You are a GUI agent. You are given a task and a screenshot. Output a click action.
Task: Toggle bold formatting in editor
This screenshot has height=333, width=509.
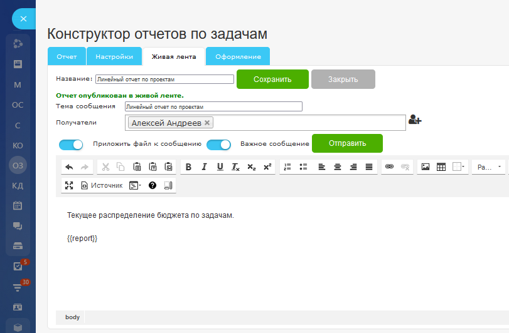point(189,167)
